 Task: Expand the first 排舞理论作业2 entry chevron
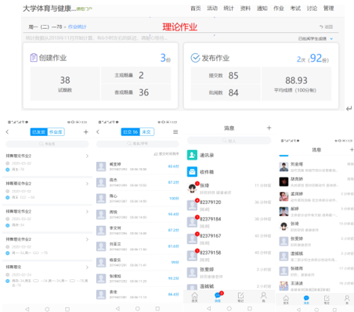(87, 156)
